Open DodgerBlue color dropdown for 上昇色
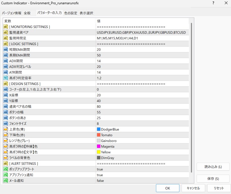The width and height of the screenshot is (231, 194). click(142, 129)
